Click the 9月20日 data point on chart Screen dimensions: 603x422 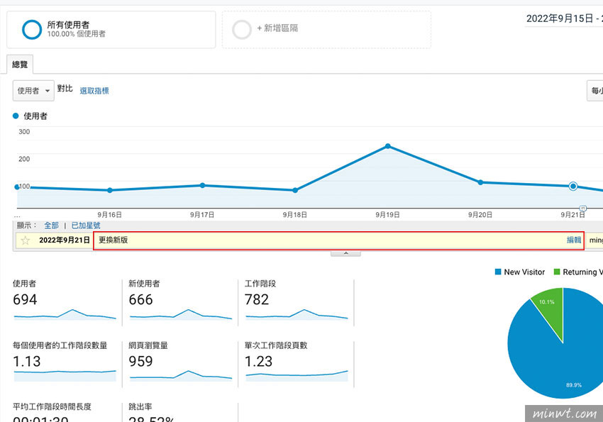pos(480,182)
